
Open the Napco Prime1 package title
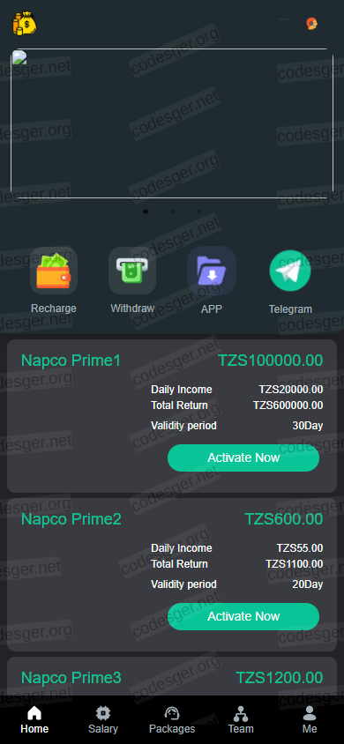point(71,361)
